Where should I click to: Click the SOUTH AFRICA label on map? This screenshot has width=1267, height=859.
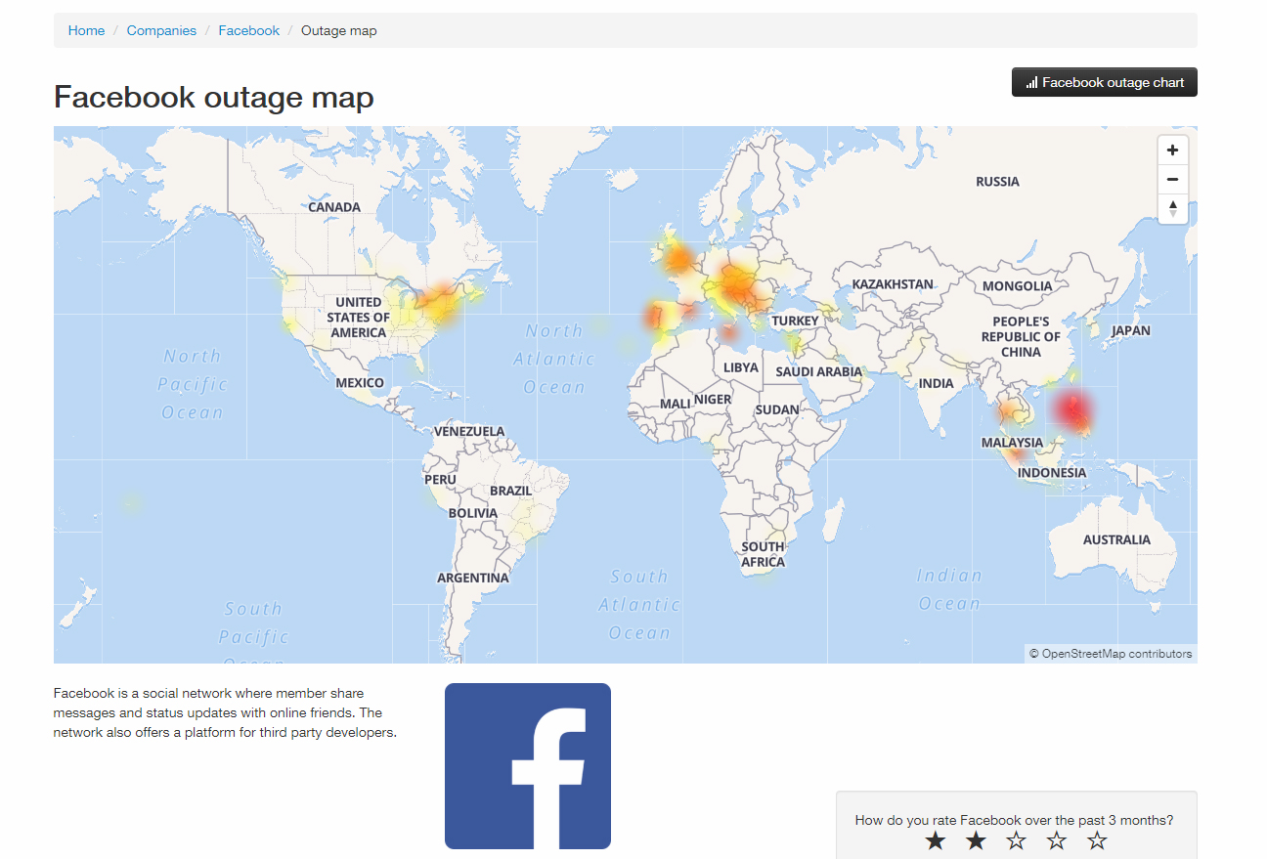pyautogui.click(x=763, y=554)
